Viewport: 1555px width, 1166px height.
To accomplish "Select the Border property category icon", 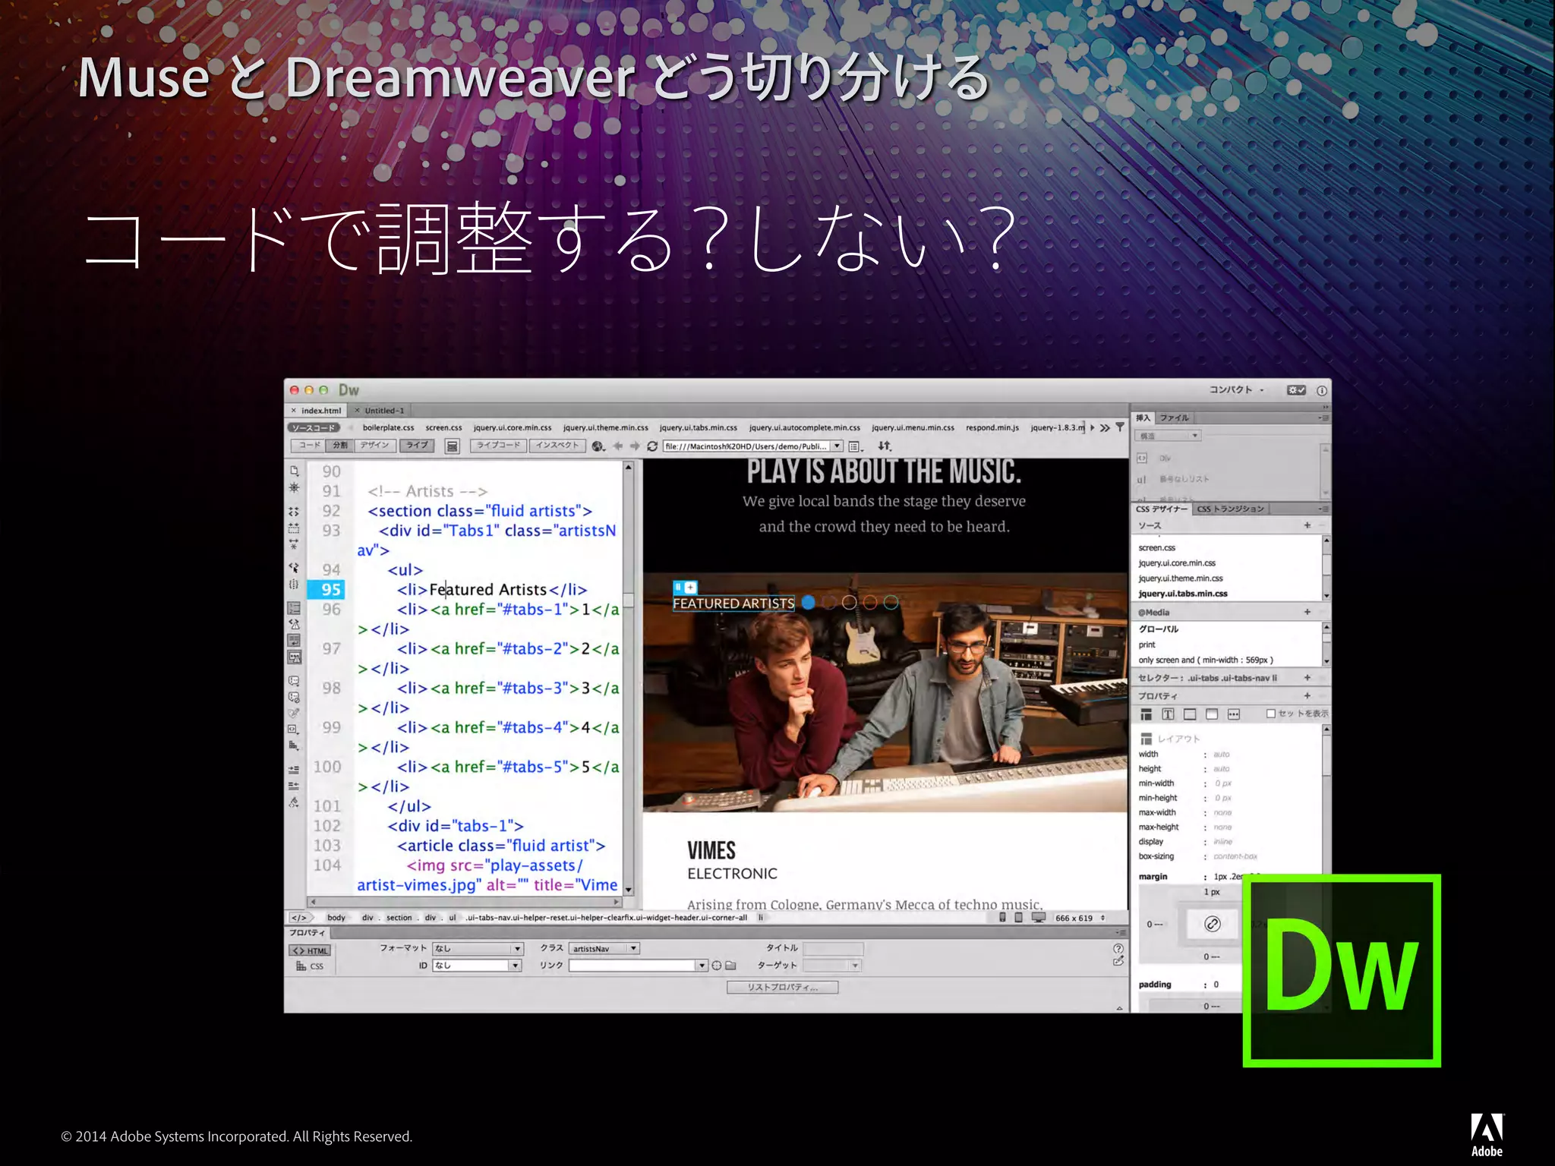I will pyautogui.click(x=1190, y=714).
